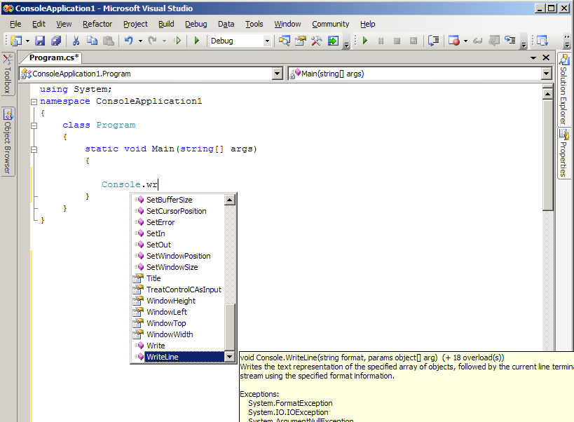Open the Edit menu

(39, 24)
